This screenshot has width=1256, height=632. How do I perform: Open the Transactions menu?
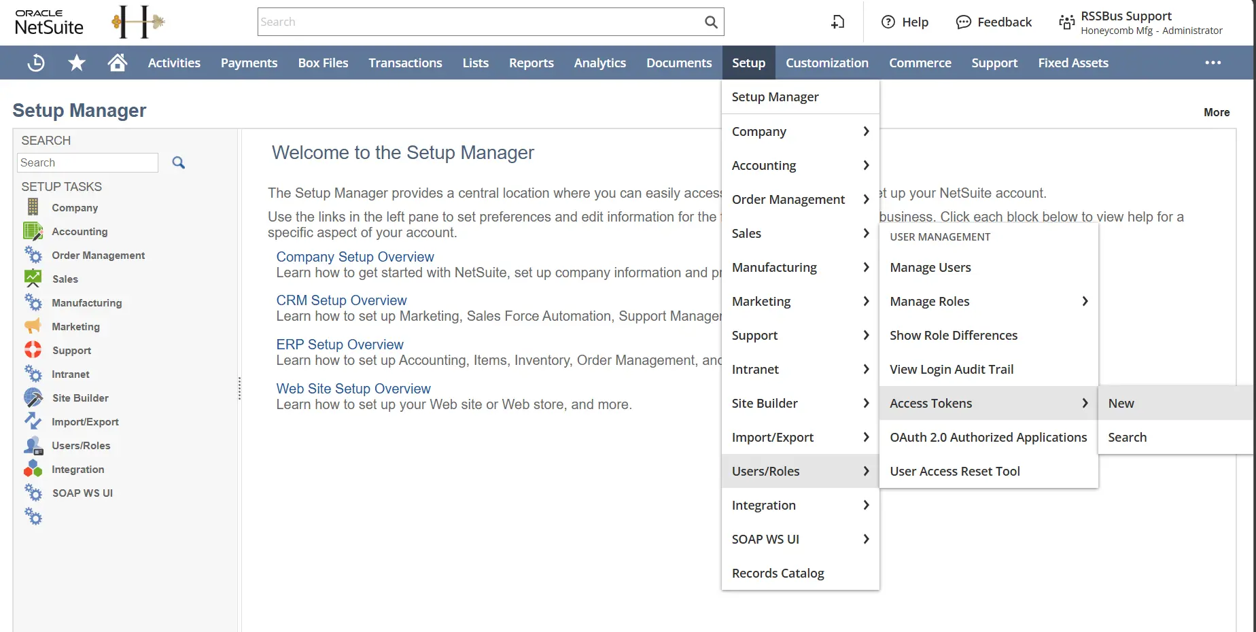pos(405,62)
